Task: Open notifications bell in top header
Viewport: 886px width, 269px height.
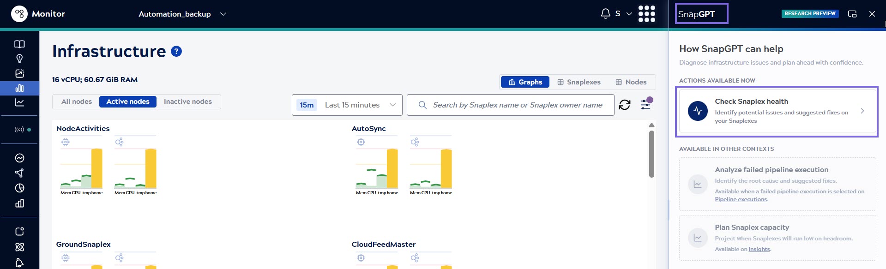Action: pyautogui.click(x=605, y=14)
